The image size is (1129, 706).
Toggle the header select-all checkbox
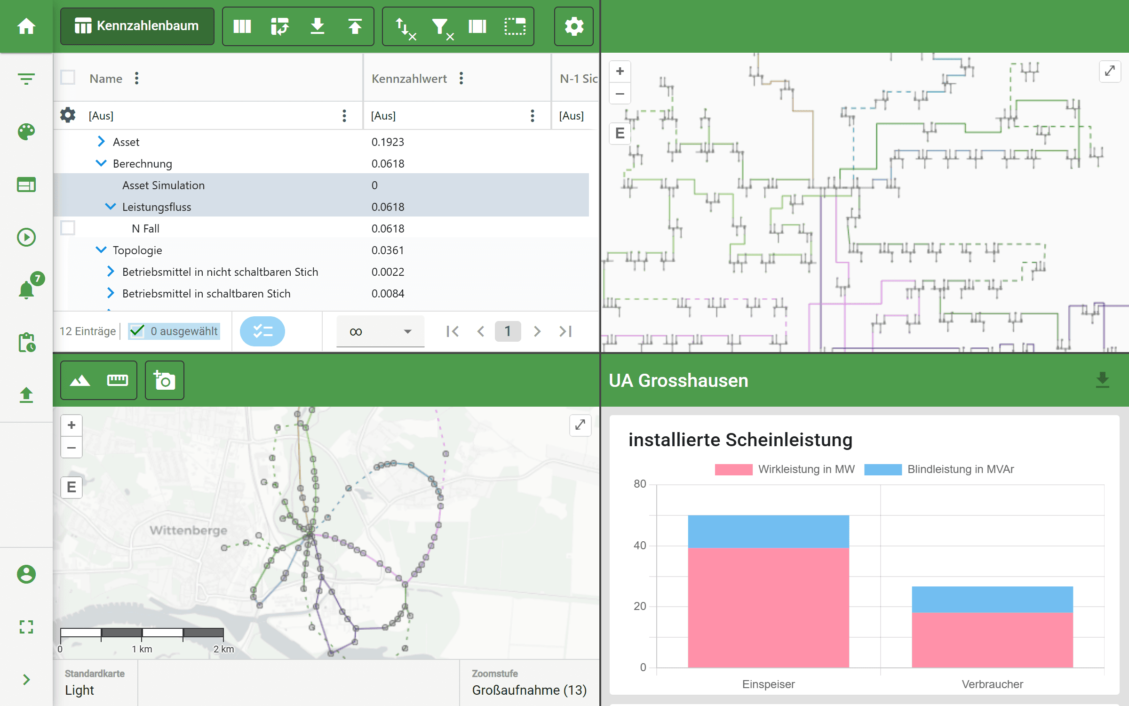(x=68, y=78)
